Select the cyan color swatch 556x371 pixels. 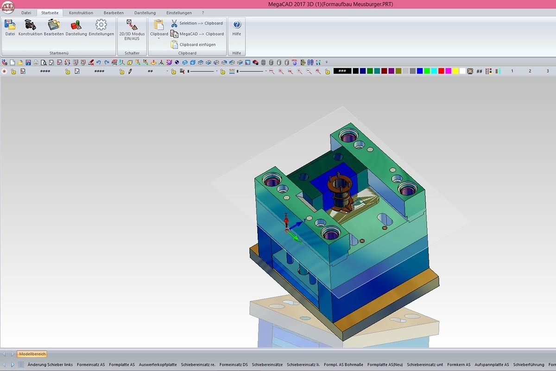tap(434, 71)
